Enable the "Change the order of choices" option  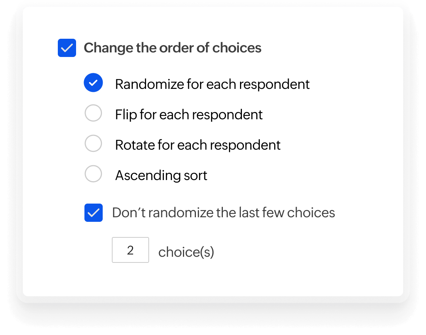tap(67, 48)
